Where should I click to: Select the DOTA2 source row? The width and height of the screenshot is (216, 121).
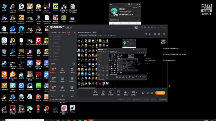63,50
